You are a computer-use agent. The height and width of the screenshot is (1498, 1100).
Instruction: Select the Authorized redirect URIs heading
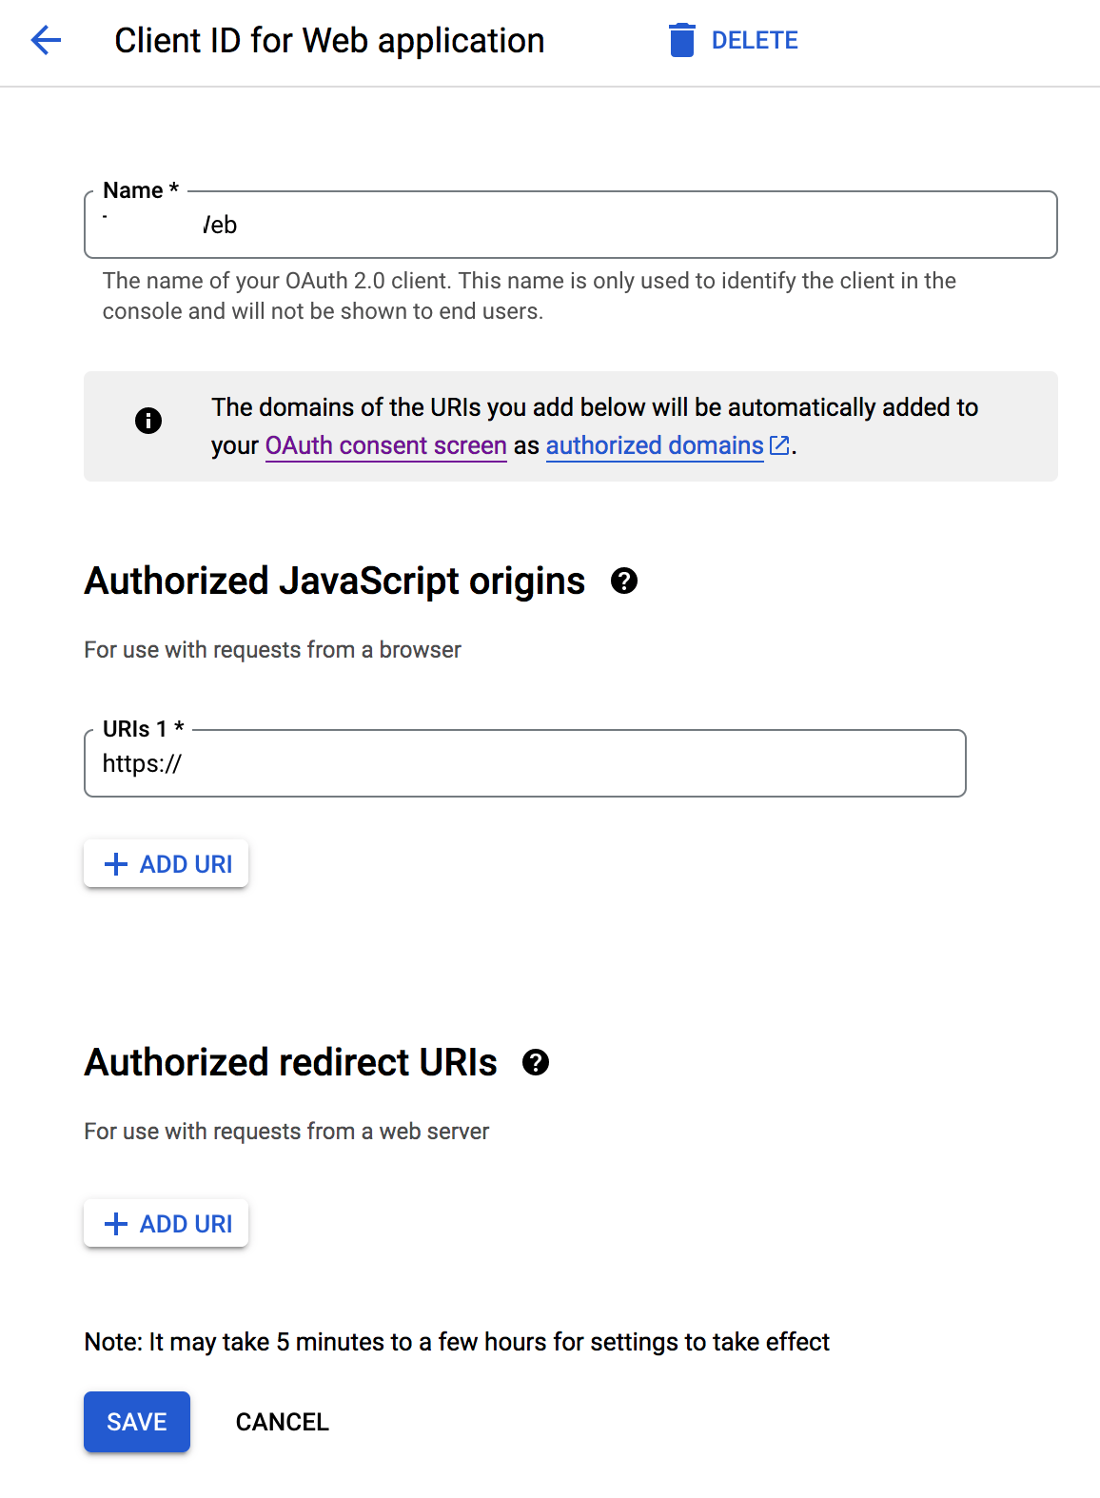tap(291, 1062)
